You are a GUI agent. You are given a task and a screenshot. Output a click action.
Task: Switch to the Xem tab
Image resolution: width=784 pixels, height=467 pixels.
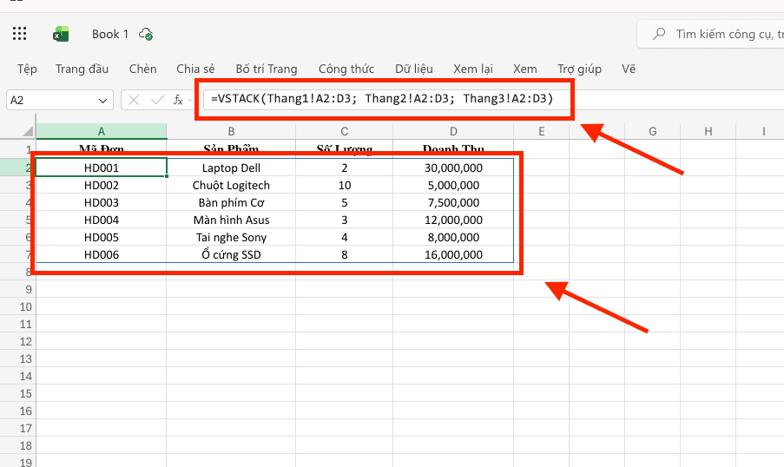[x=525, y=69]
